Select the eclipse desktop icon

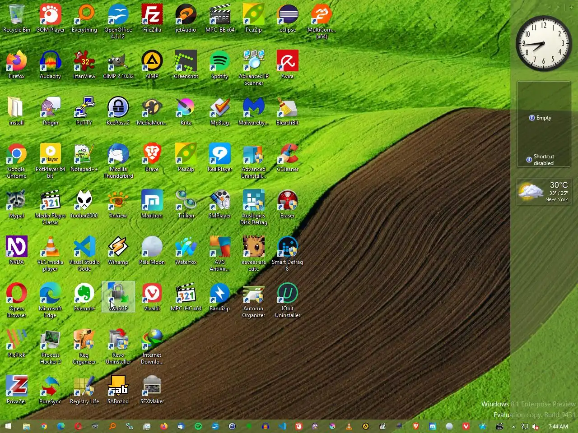pos(288,18)
